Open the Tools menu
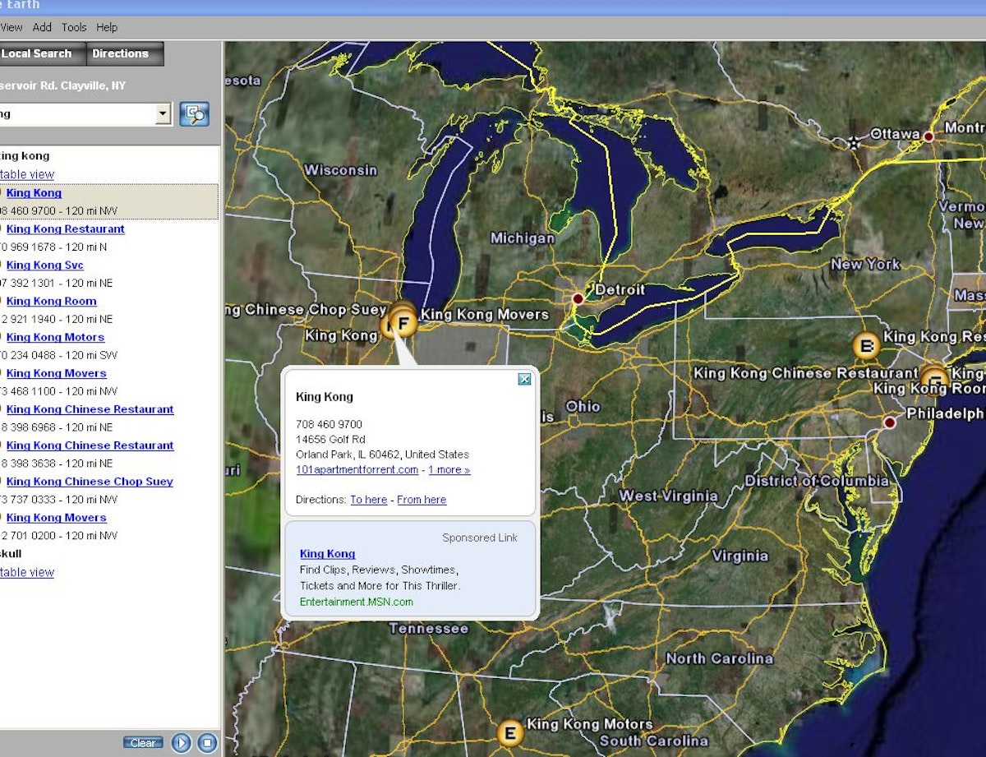 tap(74, 26)
